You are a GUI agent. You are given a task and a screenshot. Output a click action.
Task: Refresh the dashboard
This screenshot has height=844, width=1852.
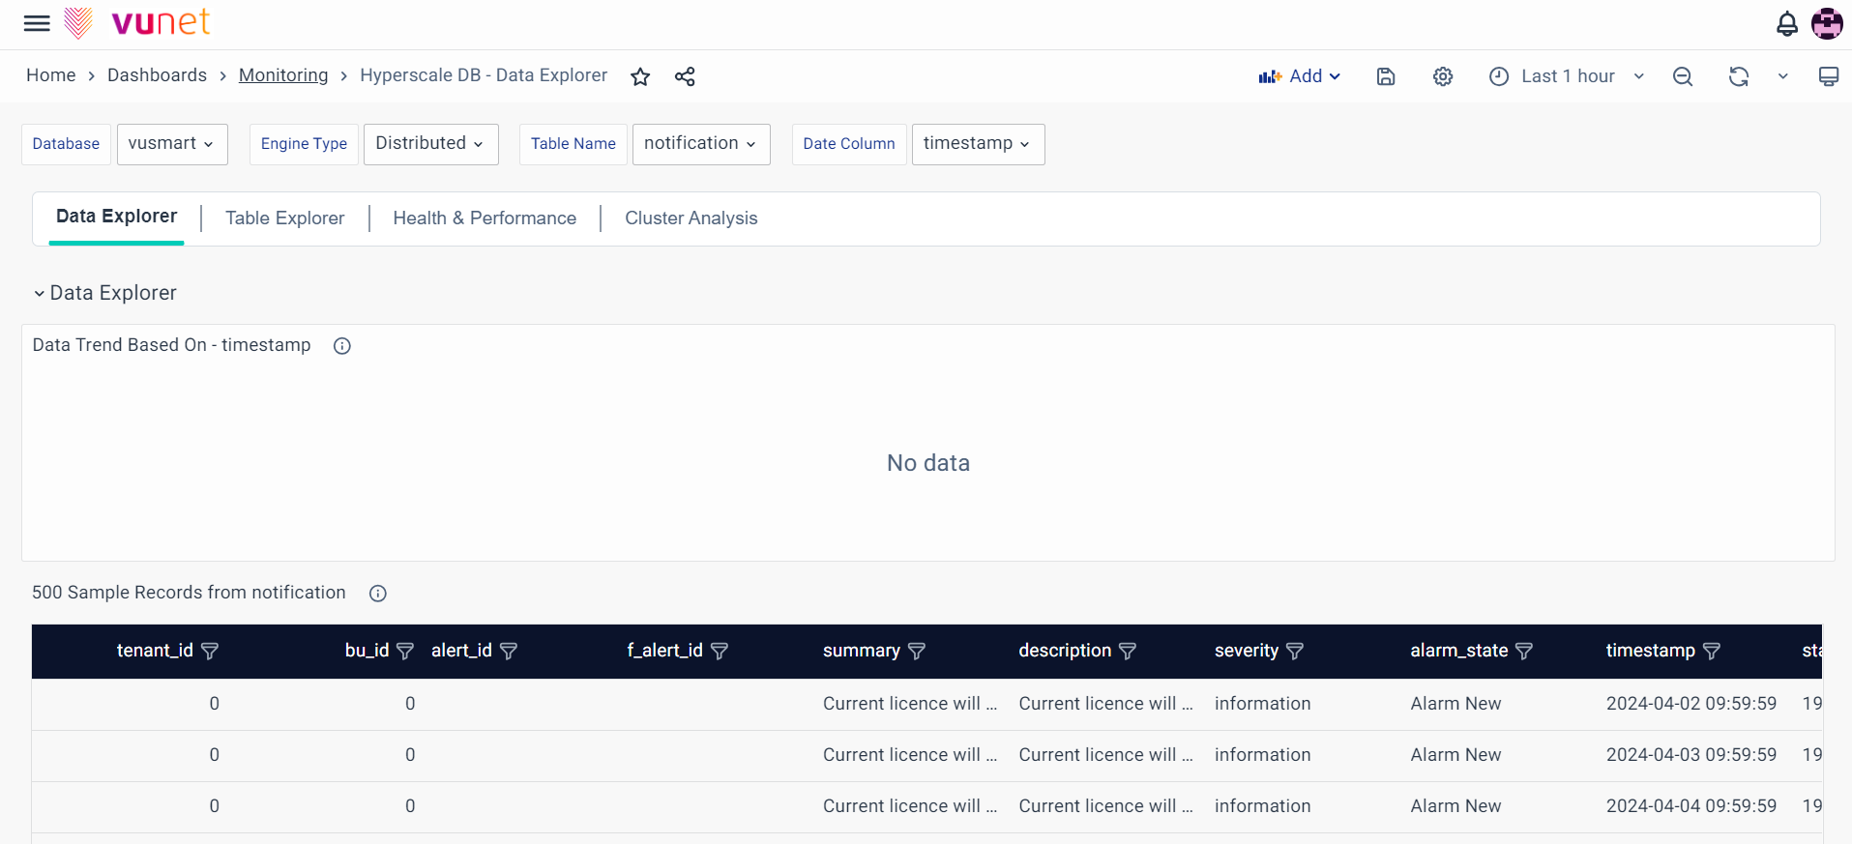pos(1738,76)
